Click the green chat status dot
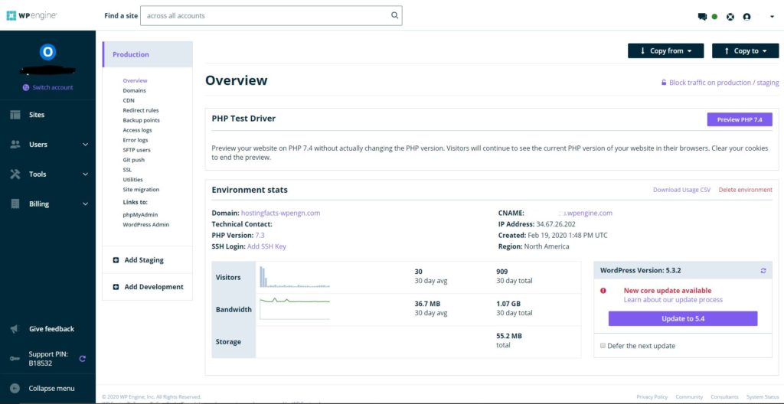 point(714,17)
